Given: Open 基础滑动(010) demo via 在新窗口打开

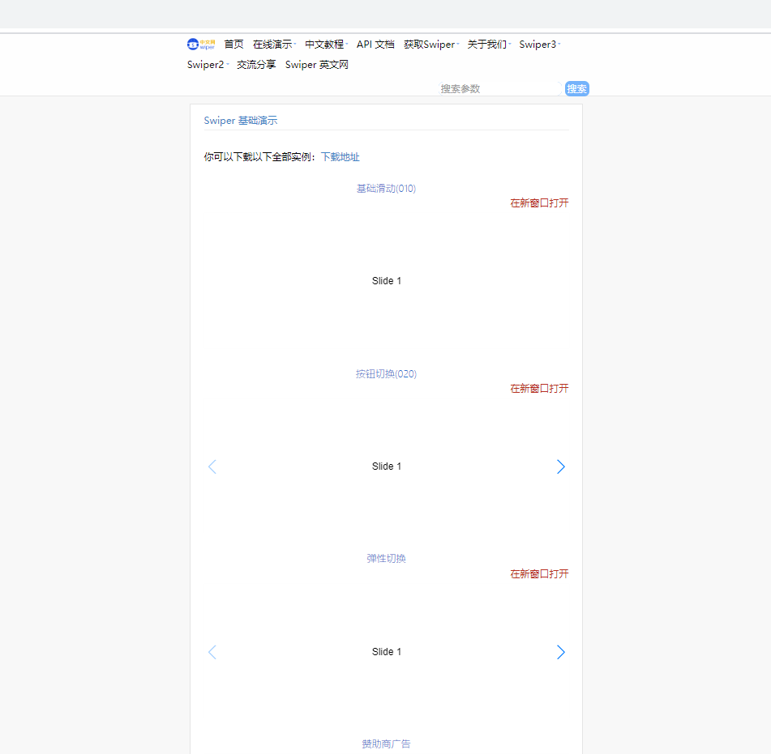Looking at the screenshot, I should 539,202.
